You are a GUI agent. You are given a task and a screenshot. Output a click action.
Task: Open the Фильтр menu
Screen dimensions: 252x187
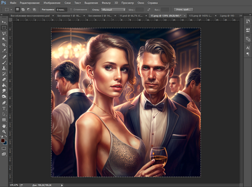pyautogui.click(x=106, y=3)
